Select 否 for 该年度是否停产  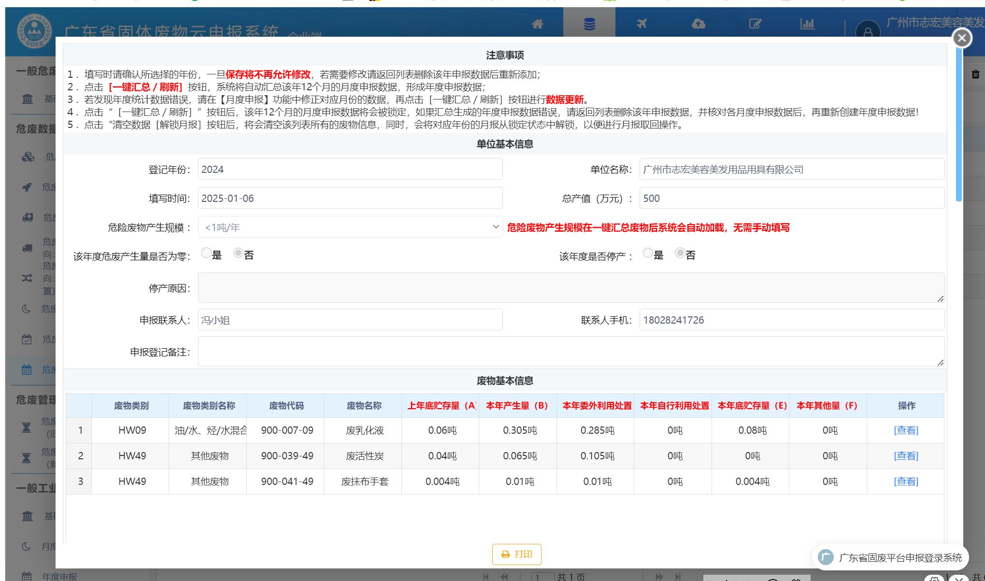tap(680, 253)
